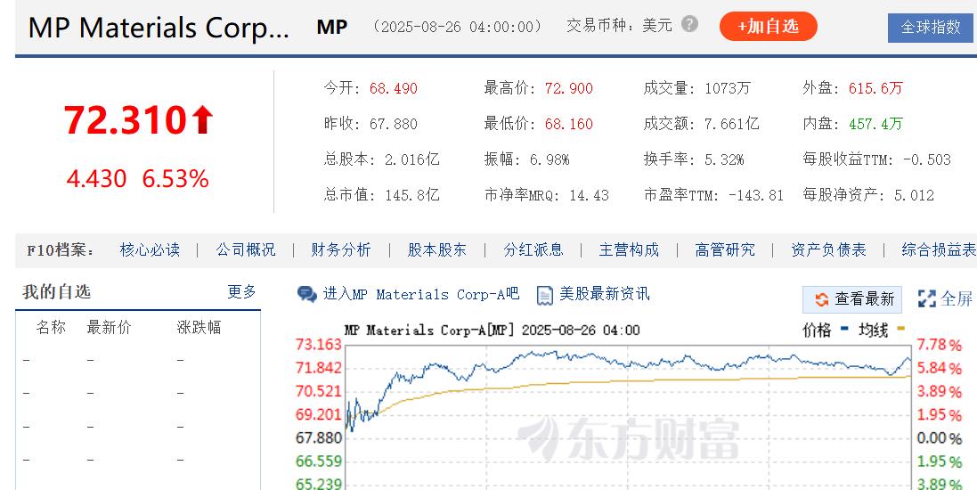Click the timestamp (2025-08-26 04:00:00)
977x490 pixels.
coord(458,27)
